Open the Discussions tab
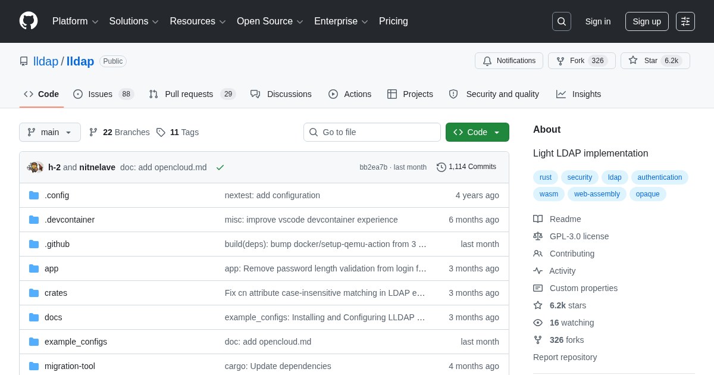714x375 pixels. click(x=281, y=94)
